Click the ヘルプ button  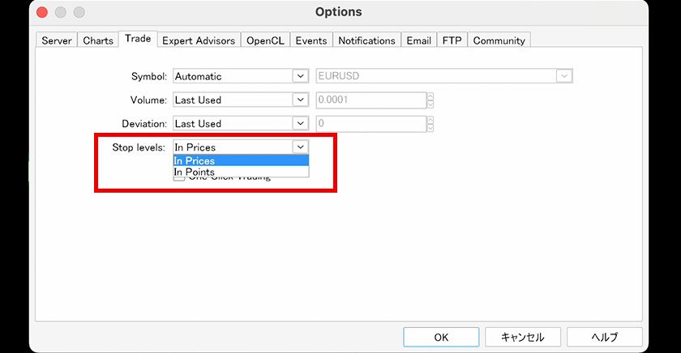tap(604, 337)
